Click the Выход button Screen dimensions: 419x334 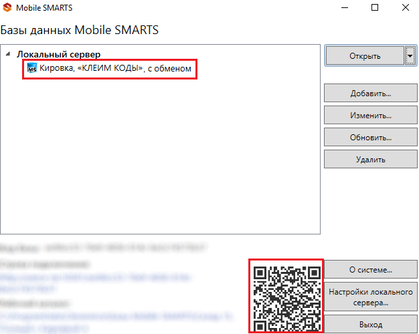371,325
